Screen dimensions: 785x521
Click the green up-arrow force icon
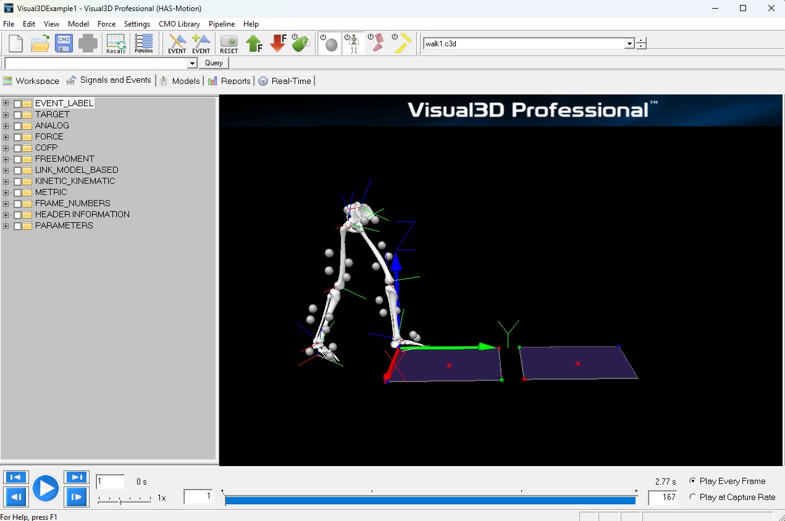coord(254,43)
